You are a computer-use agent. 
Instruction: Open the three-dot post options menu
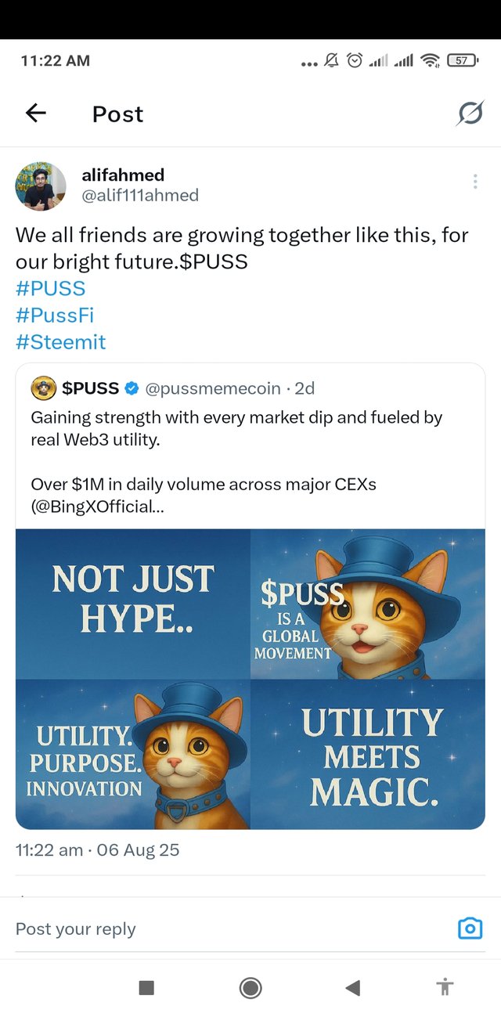point(475,182)
